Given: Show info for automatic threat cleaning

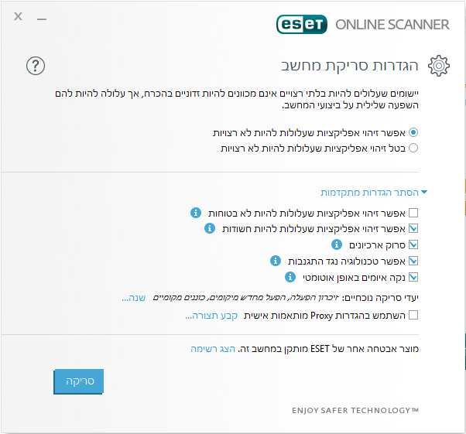Looking at the screenshot, I should click(x=290, y=277).
